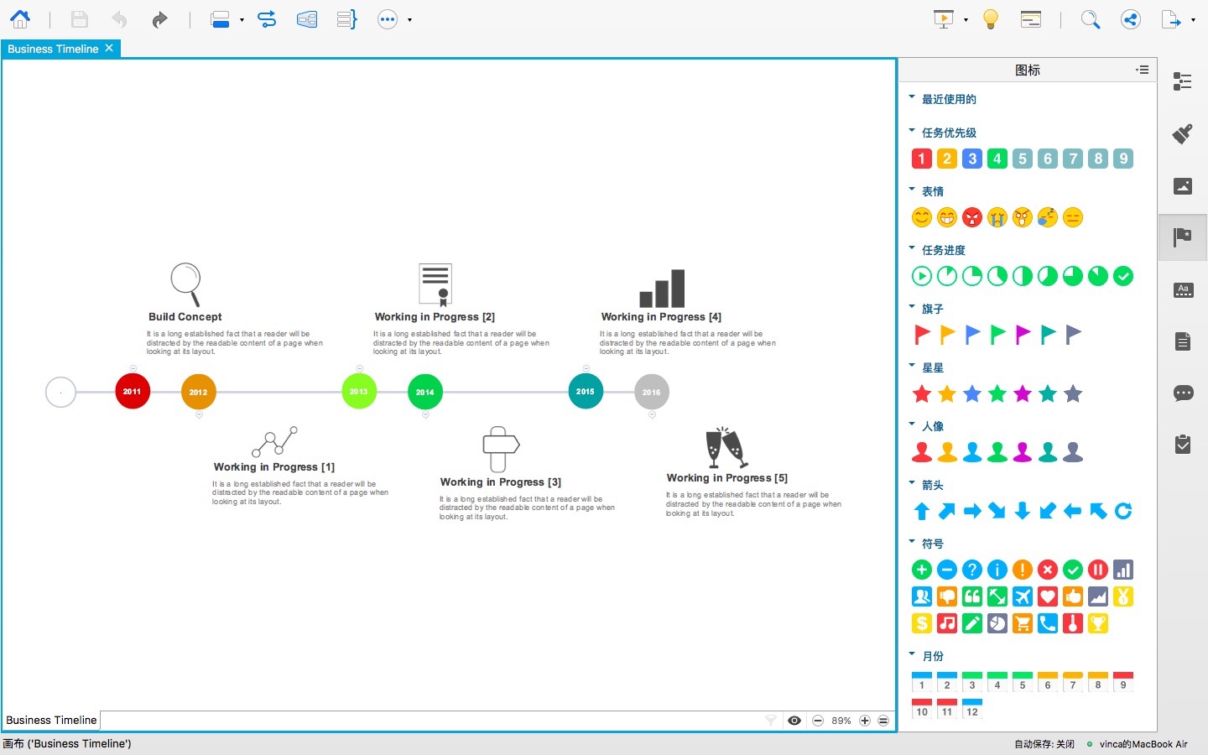Select the relationship line tool

pos(267,18)
